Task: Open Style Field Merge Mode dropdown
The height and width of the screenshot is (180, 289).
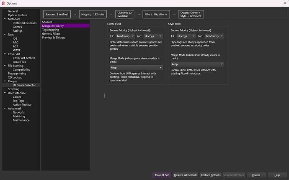Action: point(197,64)
